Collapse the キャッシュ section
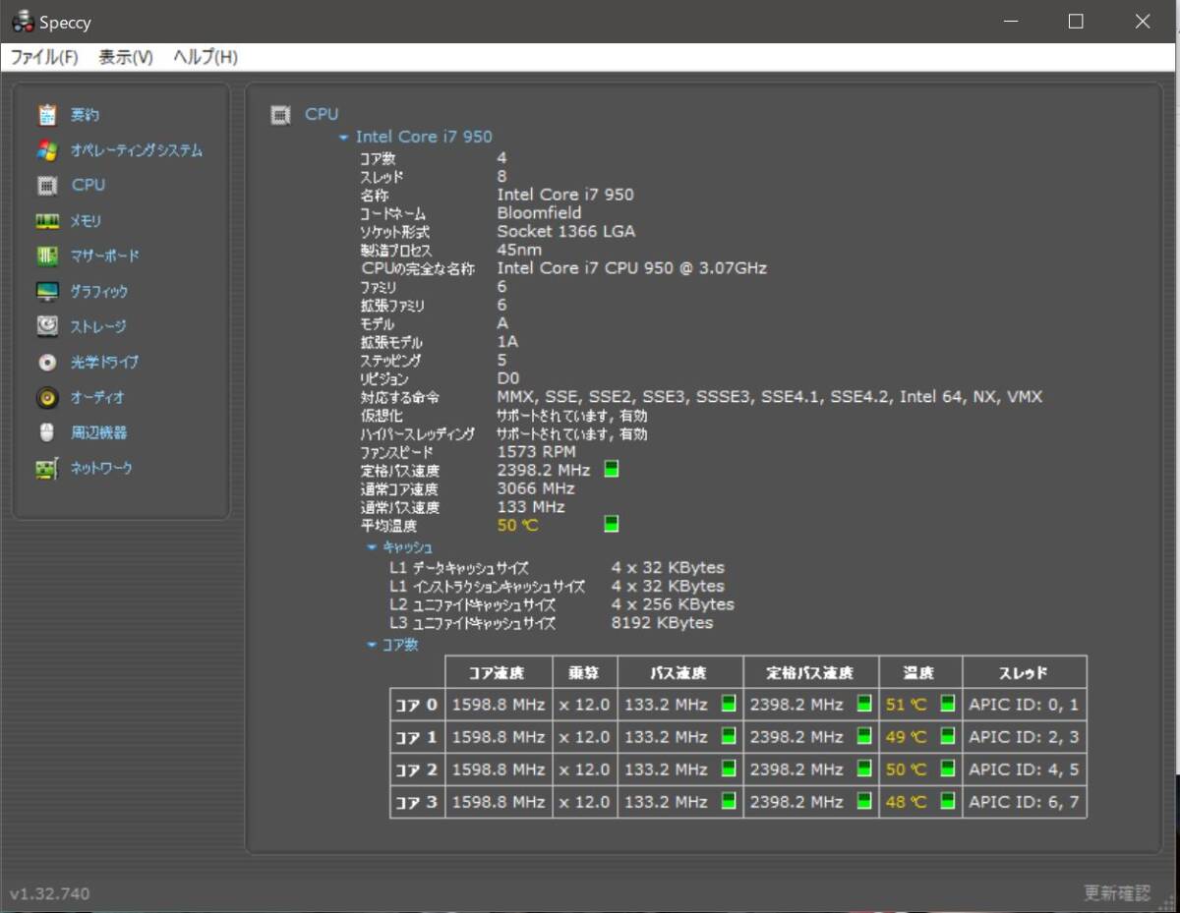Image resolution: width=1180 pixels, height=913 pixels. pyautogui.click(x=371, y=547)
